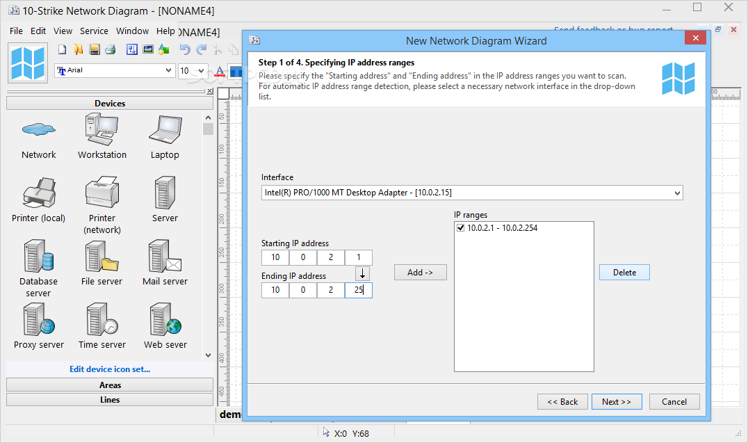Click the Cancel button
Screen dimensions: 748x443
click(x=674, y=401)
